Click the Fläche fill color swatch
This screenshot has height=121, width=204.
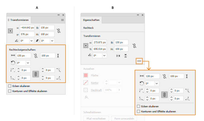[86, 75]
